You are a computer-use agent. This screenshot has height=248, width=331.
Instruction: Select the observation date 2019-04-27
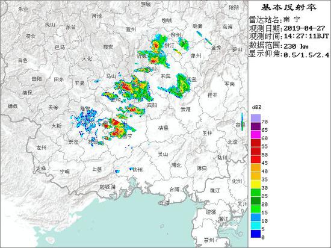(303, 28)
